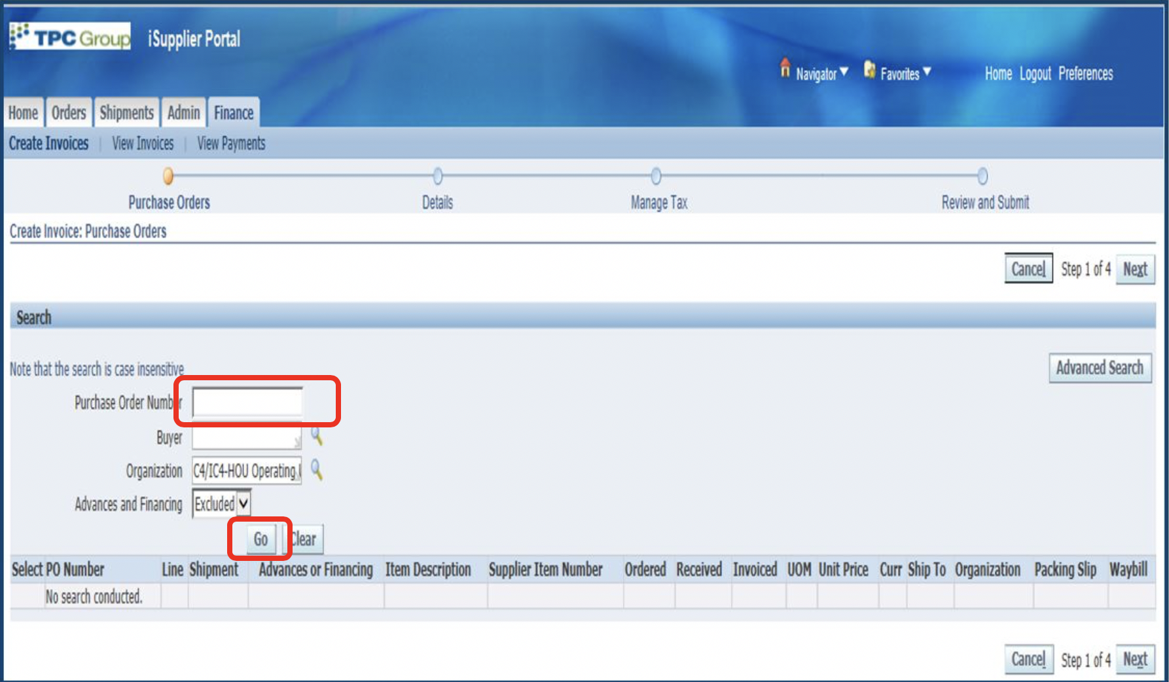
Task: Focus the Buyer input field
Action: 247,437
